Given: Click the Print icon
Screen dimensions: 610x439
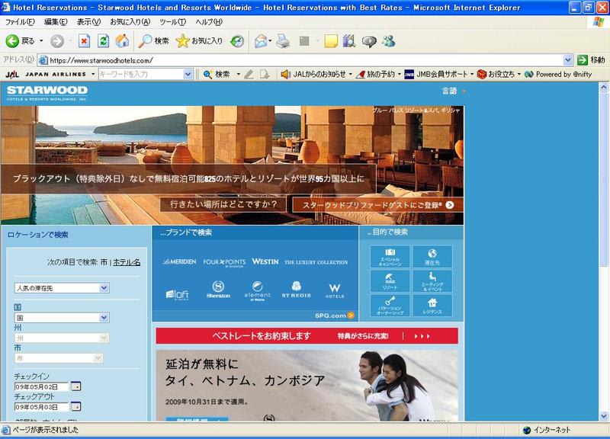Looking at the screenshot, I should point(283,41).
